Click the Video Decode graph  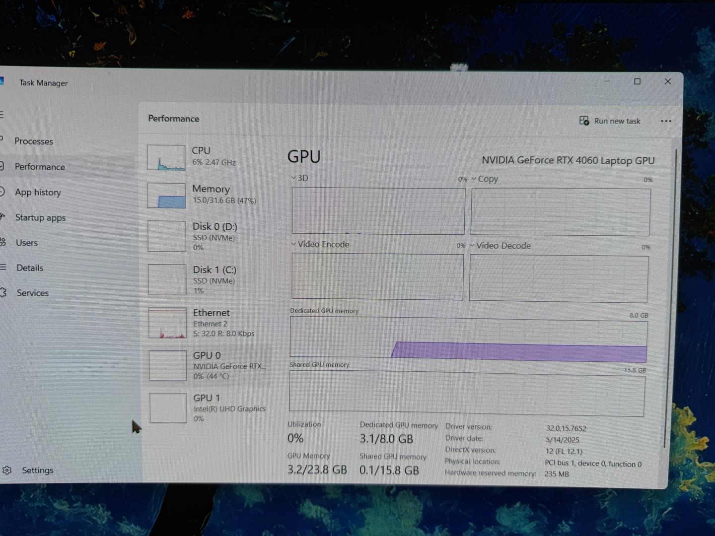559,279
